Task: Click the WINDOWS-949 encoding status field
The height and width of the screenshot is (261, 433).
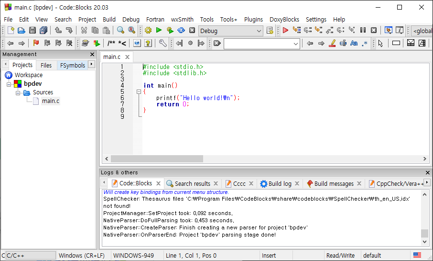Action: click(x=133, y=255)
